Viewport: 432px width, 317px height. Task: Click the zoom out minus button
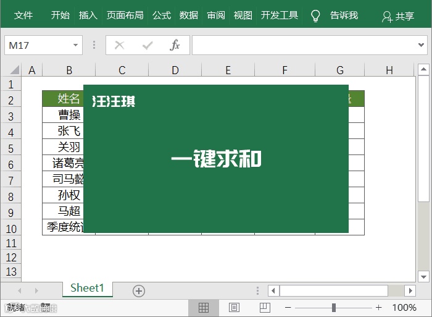point(288,307)
